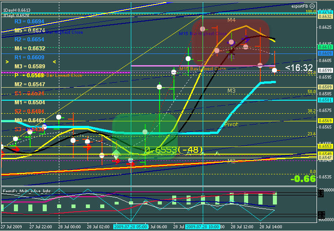Click the yellow < marker right of R1 row
This screenshot has width=334, height=231.
(54, 62)
